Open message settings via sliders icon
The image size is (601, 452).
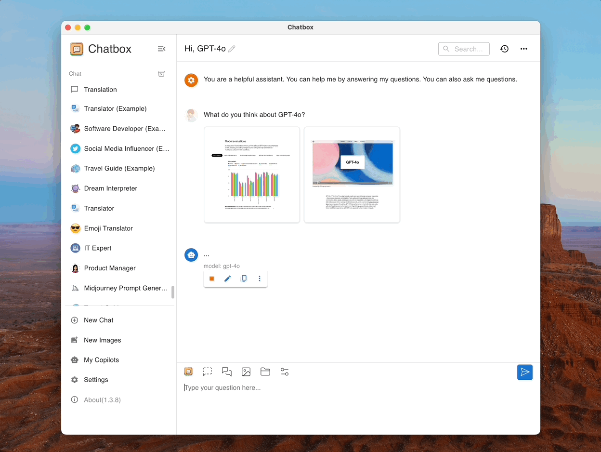click(285, 372)
